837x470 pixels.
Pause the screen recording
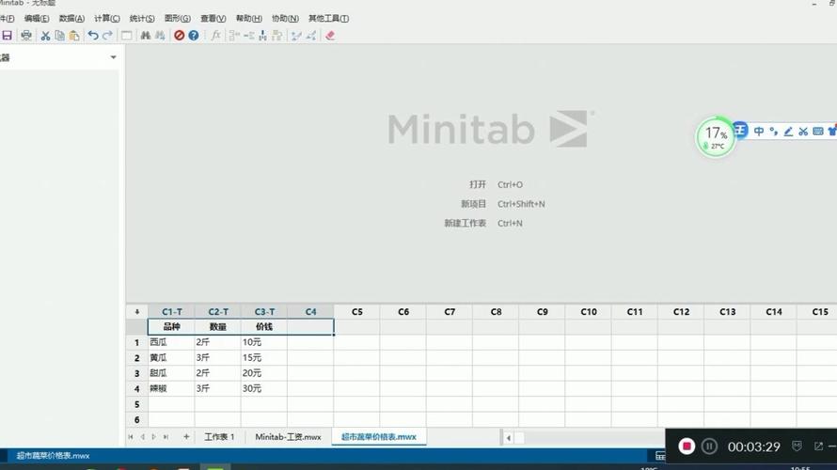point(709,446)
